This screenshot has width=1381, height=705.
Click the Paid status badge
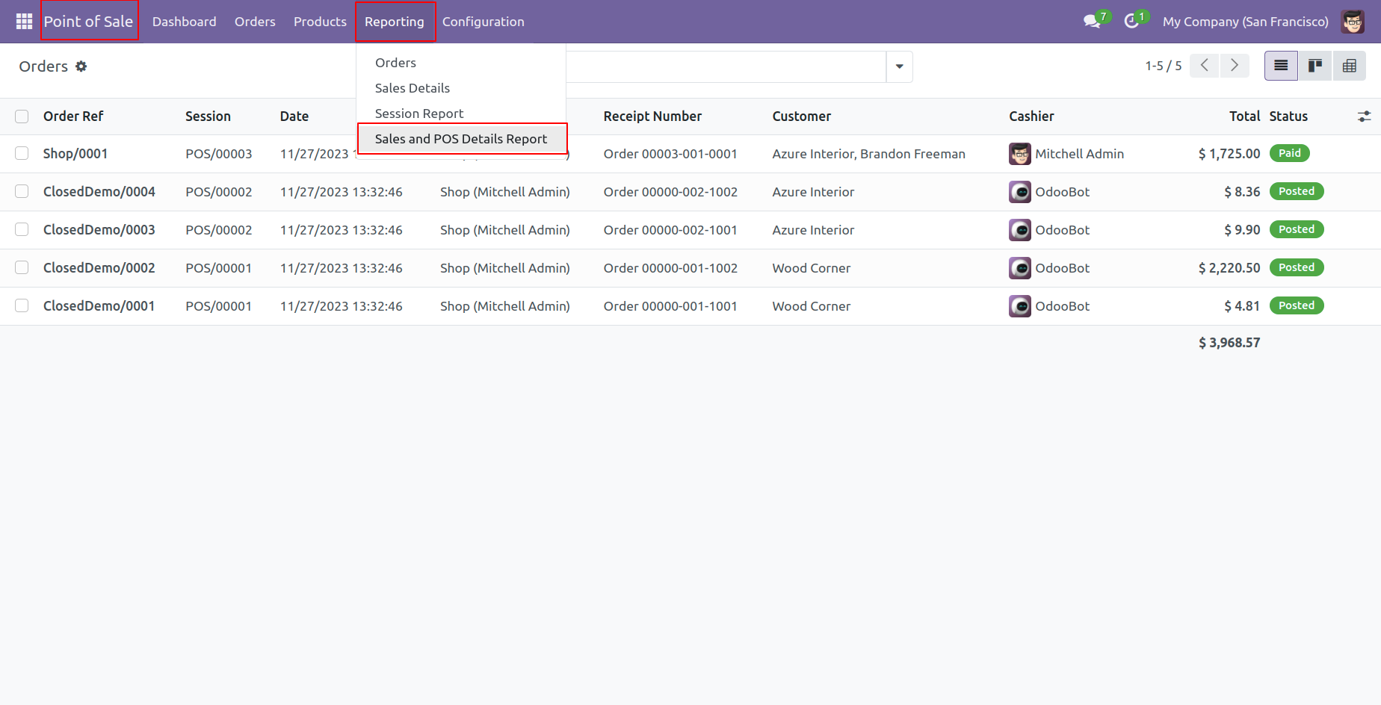point(1290,153)
